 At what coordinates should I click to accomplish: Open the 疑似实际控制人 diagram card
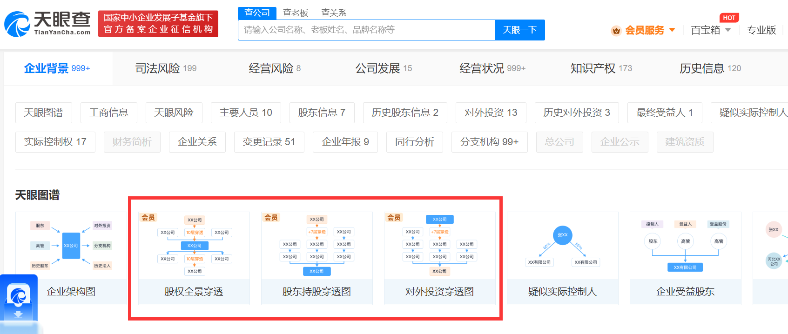click(x=562, y=258)
